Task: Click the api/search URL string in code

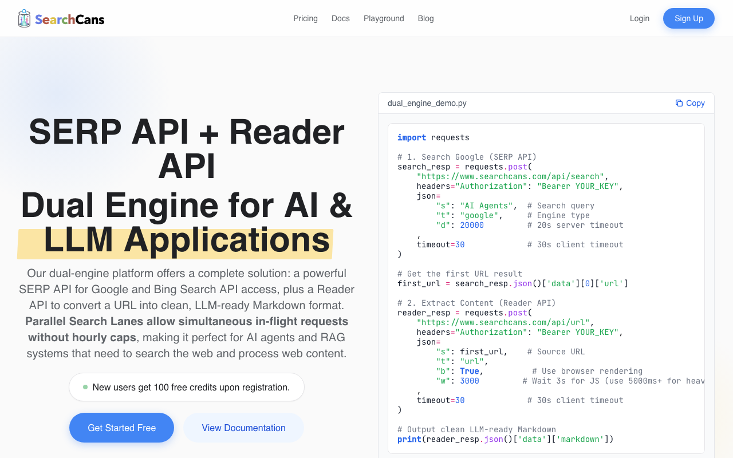Action: click(510, 176)
